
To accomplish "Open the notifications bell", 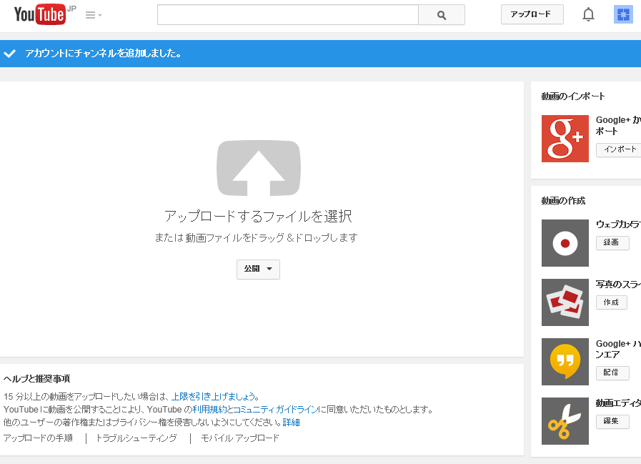I will pos(588,15).
